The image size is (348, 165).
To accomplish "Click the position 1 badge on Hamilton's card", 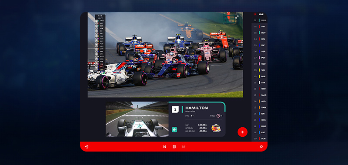I will tap(175, 109).
